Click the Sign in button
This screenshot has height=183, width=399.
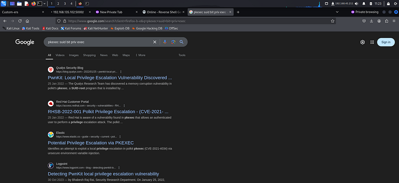point(386,42)
